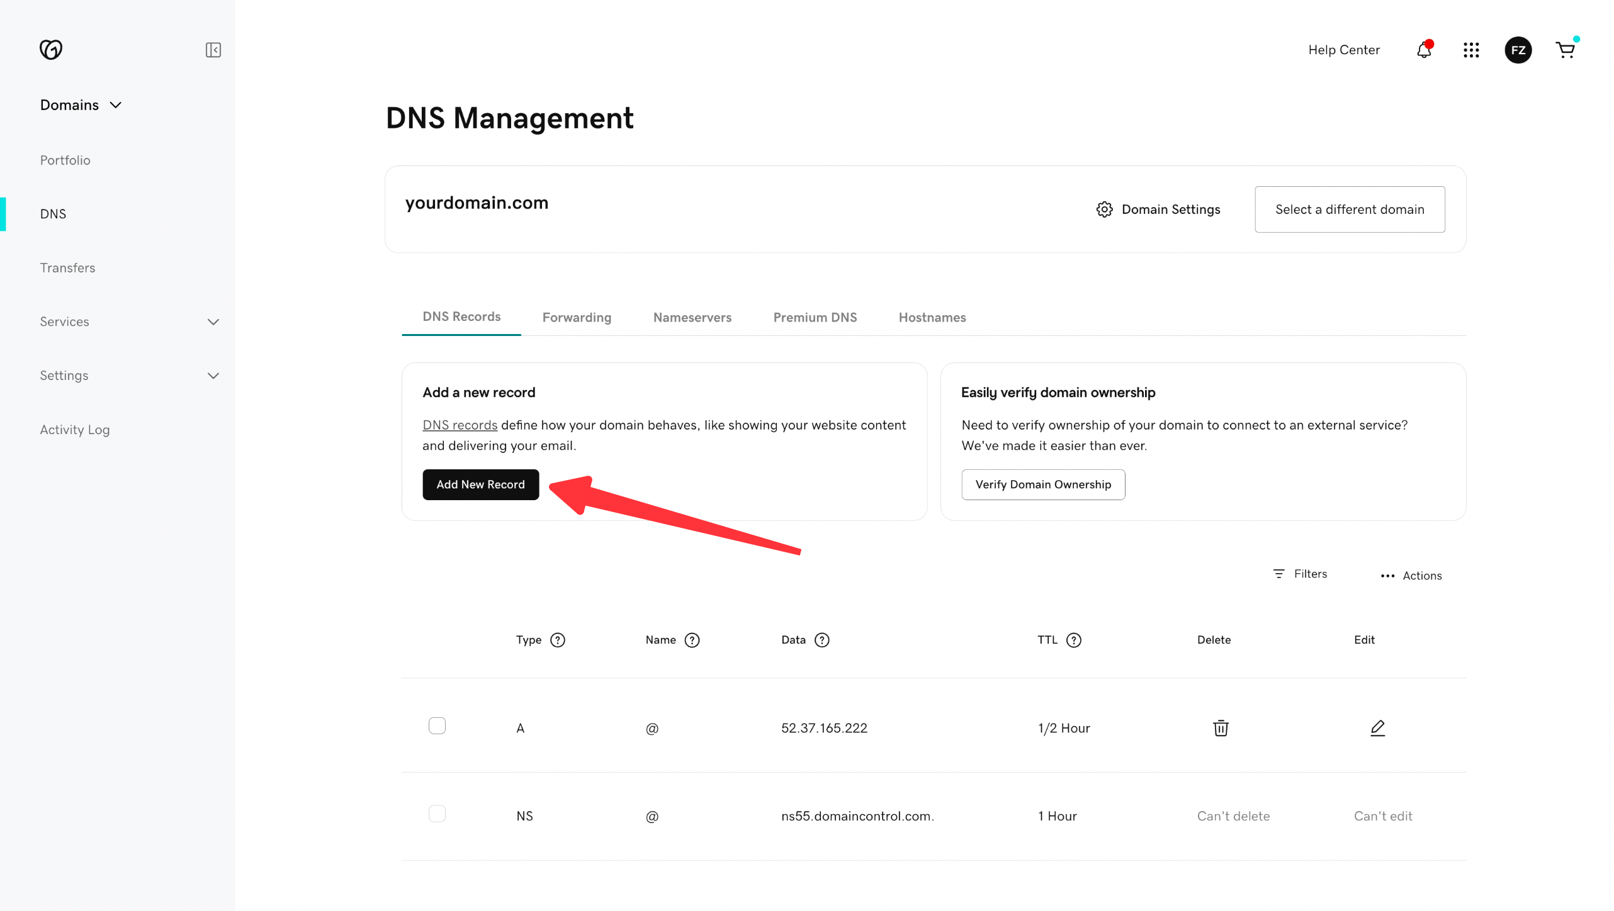
Task: Click the GoDaddy logo icon
Action: click(x=51, y=49)
